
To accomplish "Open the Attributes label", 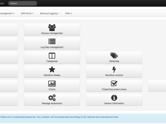I will pos(114,61).
